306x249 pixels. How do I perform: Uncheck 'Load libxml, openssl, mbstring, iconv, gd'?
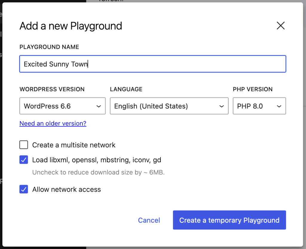click(24, 160)
